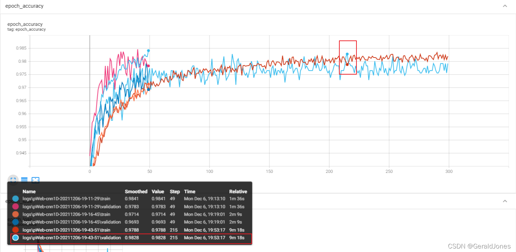Click Smoothed cell 0.9783 in 19-11-29\validation row
Viewport: 516px width, 252px height.
pyautogui.click(x=131, y=207)
